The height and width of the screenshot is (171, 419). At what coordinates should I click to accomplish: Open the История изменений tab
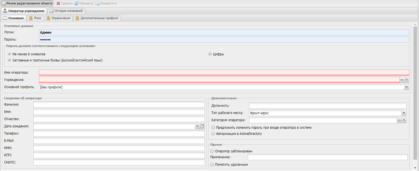(66, 11)
